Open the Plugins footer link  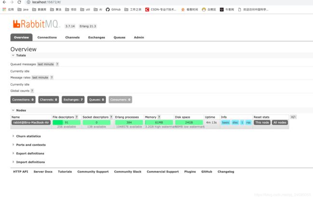tap(190, 172)
